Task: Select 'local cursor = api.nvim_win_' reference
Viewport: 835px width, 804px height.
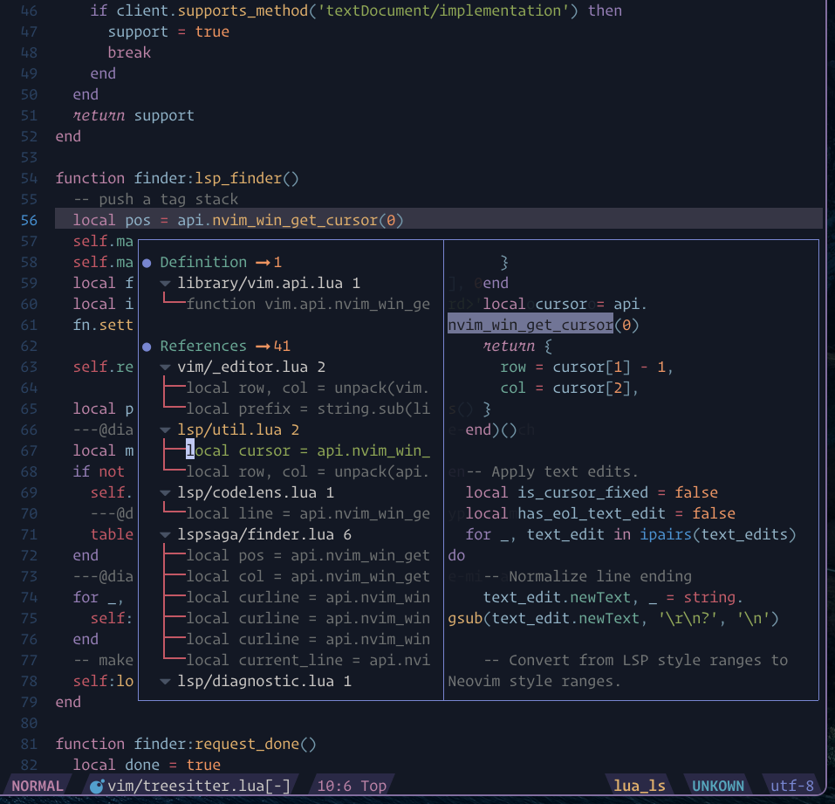Action: pos(308,450)
